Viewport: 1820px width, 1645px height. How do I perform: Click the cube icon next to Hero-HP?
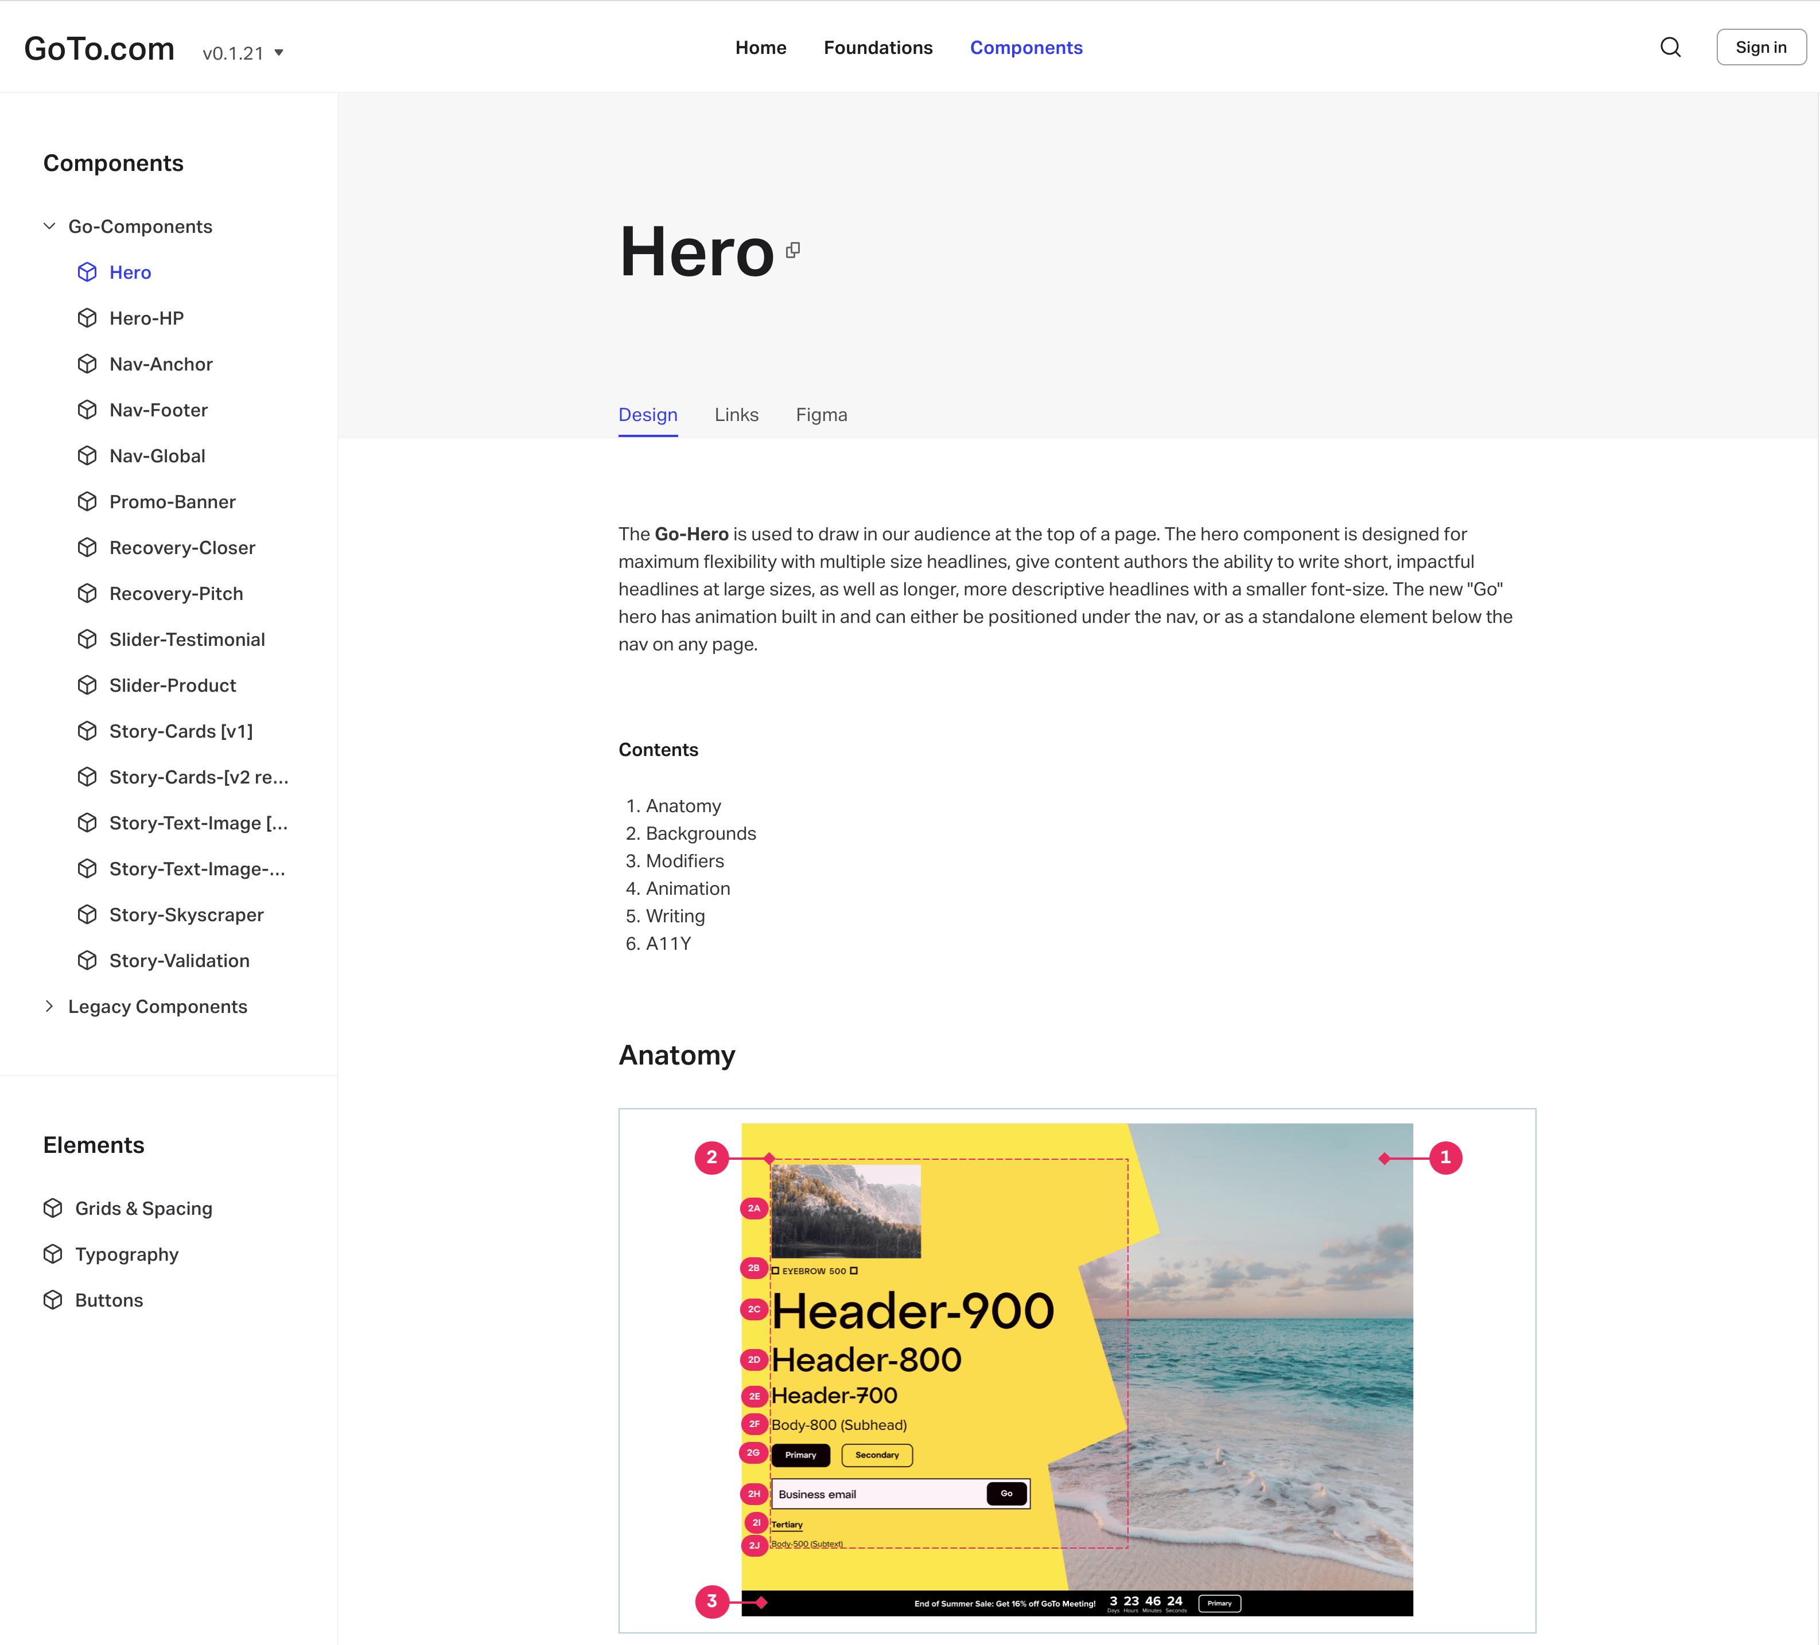coord(87,318)
